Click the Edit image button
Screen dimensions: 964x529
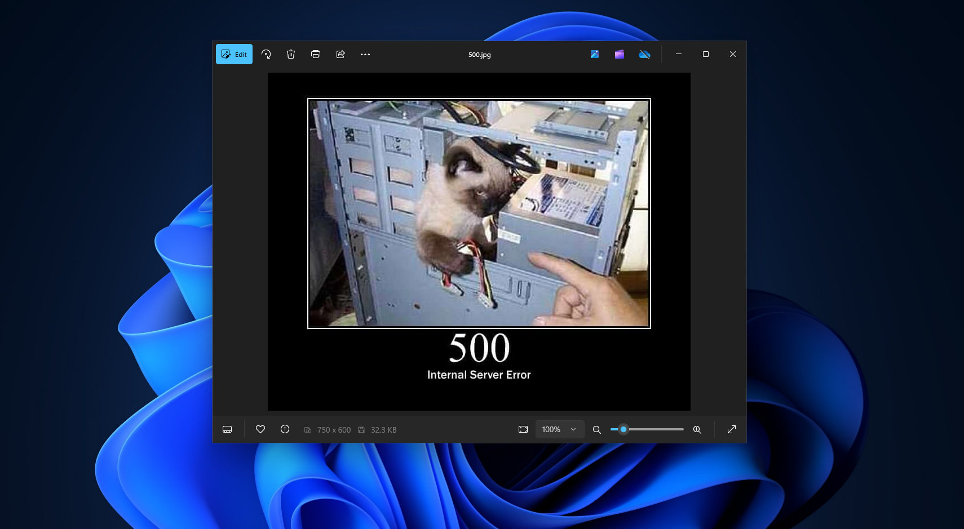tap(234, 54)
